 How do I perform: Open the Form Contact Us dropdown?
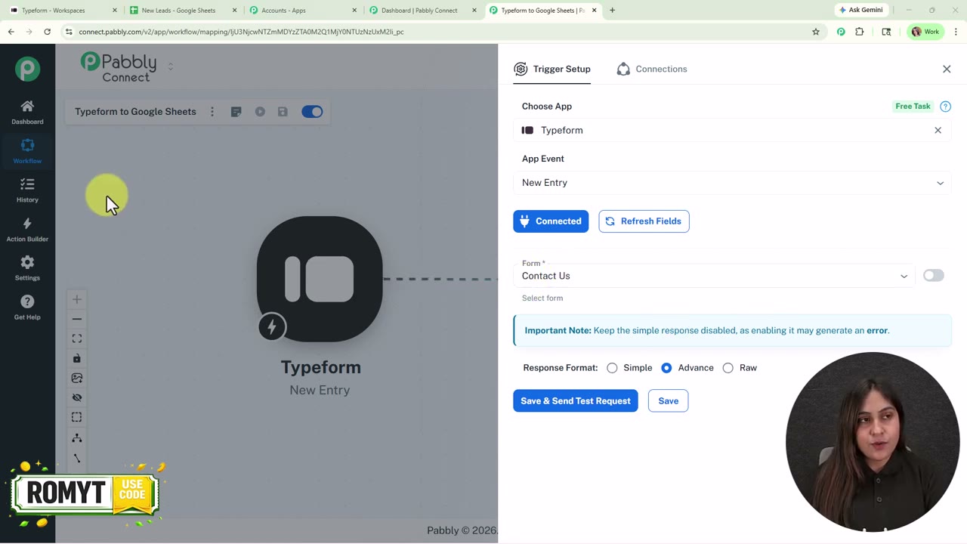pos(714,276)
